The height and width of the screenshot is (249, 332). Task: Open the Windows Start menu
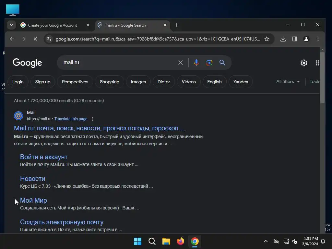(137, 241)
